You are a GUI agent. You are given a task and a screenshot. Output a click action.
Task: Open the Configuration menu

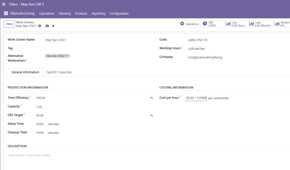(x=119, y=14)
